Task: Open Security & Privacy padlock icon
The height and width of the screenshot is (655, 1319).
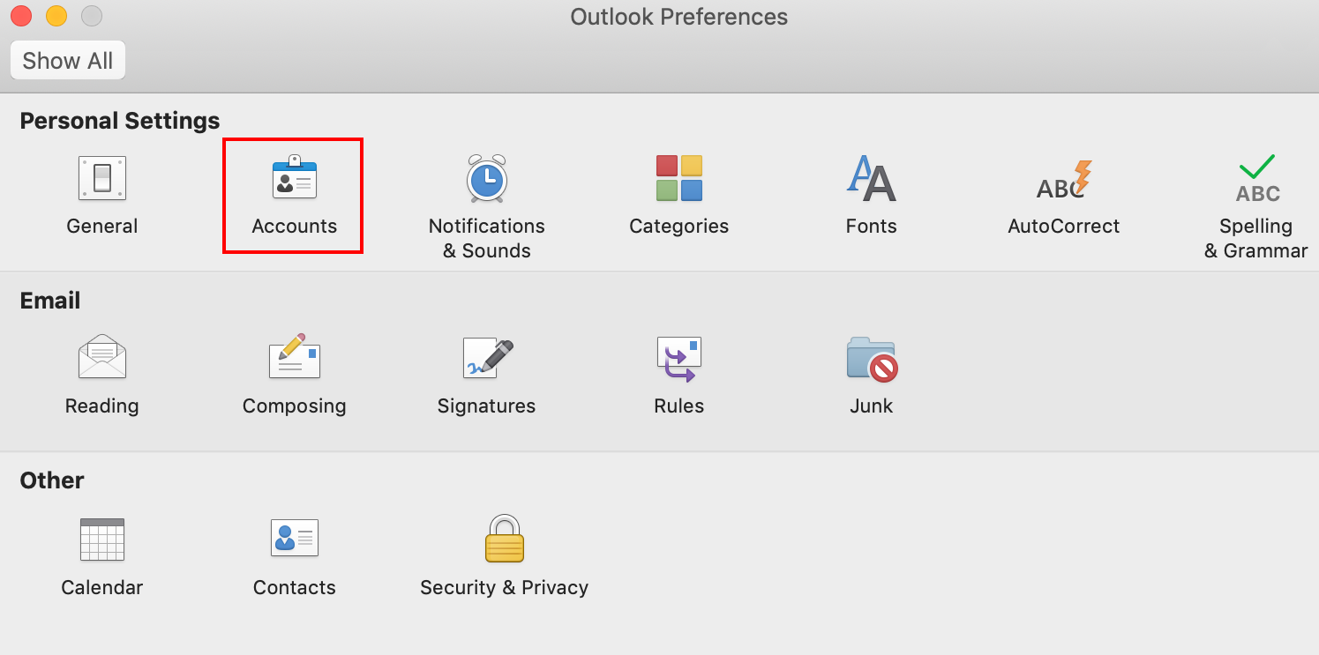Action: 505,538
